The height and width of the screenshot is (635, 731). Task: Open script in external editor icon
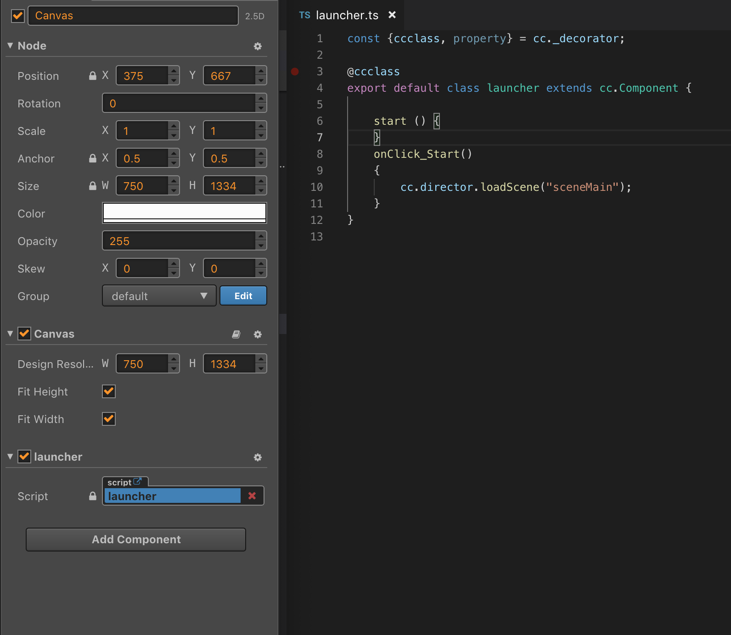(x=137, y=482)
